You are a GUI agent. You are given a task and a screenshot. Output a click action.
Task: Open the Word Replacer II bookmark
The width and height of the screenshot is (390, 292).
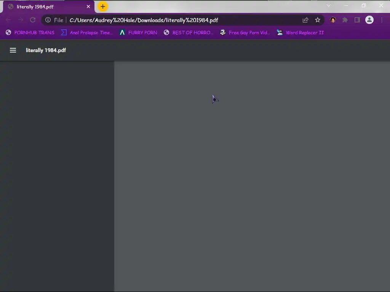pos(300,33)
